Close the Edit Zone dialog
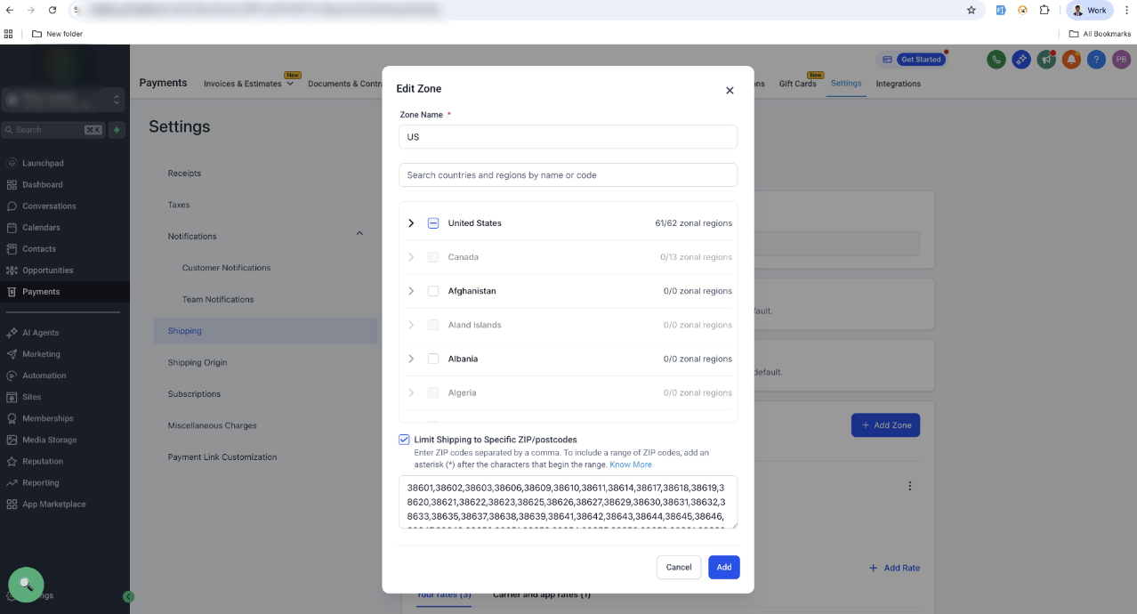 (x=730, y=90)
